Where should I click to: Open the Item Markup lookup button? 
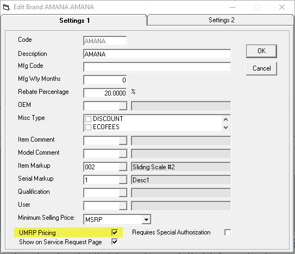123,167
